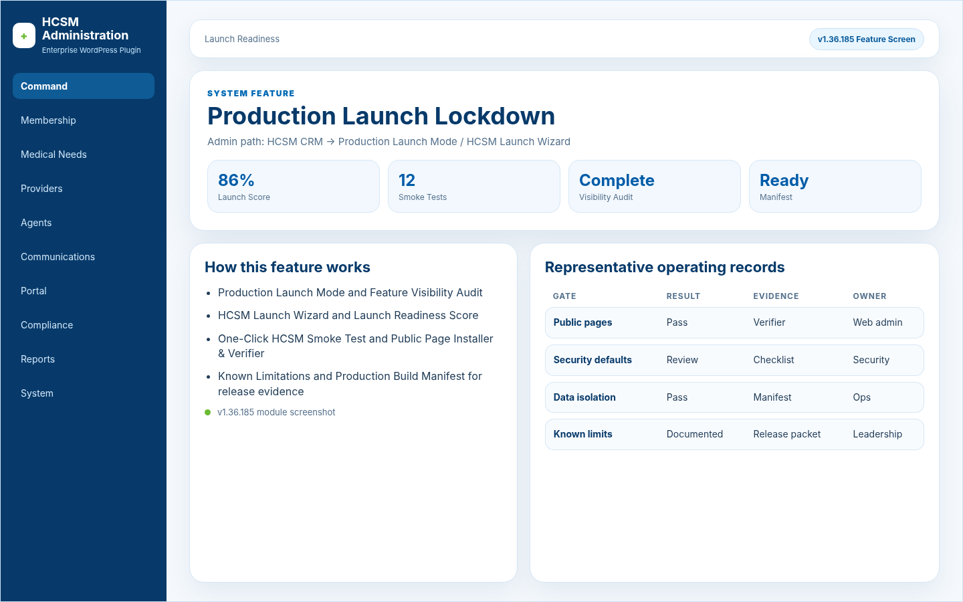This screenshot has height=602, width=963.
Task: Click the Checklist evidence cell
Action: point(774,360)
